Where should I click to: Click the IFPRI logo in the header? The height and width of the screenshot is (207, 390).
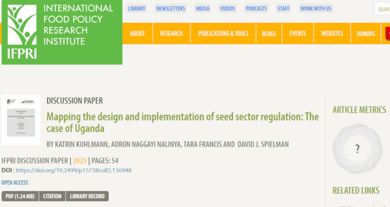pyautogui.click(x=62, y=32)
